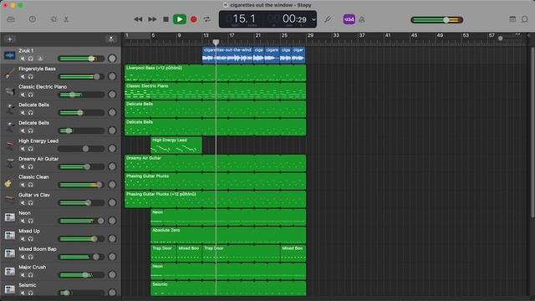Select the first Trap Door region
Image resolution: width=535 pixels, height=301 pixels.
[164, 253]
